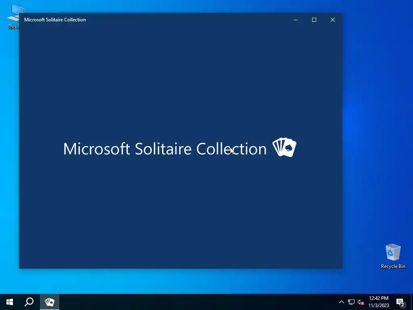Open the Windows Start menu
Screen dimensions: 413x310
coord(10,302)
